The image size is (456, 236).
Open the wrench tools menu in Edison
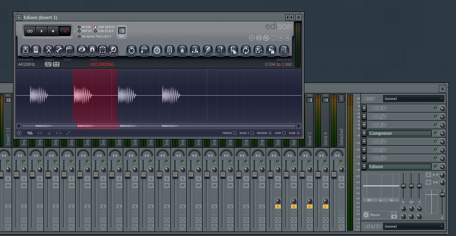pyautogui.click(x=59, y=50)
